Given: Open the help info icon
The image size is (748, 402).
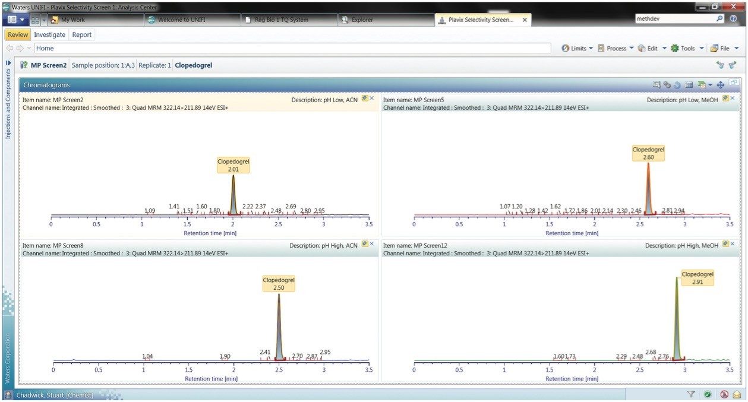Looking at the screenshot, I should coord(733,18).
